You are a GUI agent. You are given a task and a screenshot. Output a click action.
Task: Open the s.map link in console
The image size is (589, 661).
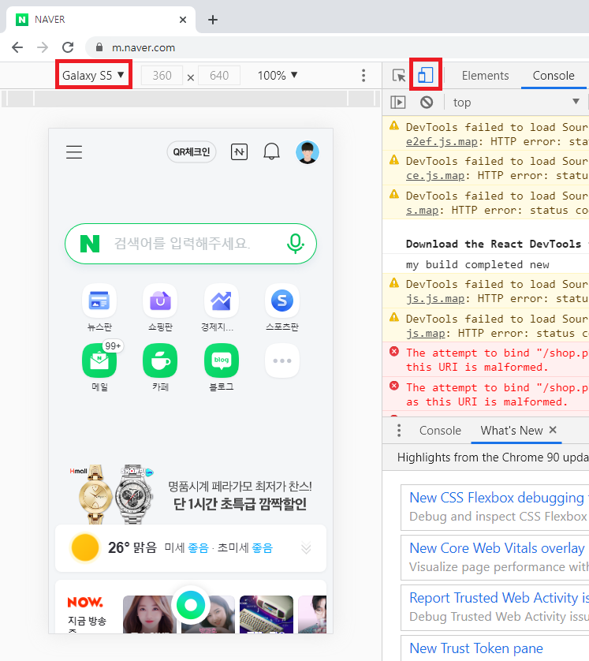[422, 211]
